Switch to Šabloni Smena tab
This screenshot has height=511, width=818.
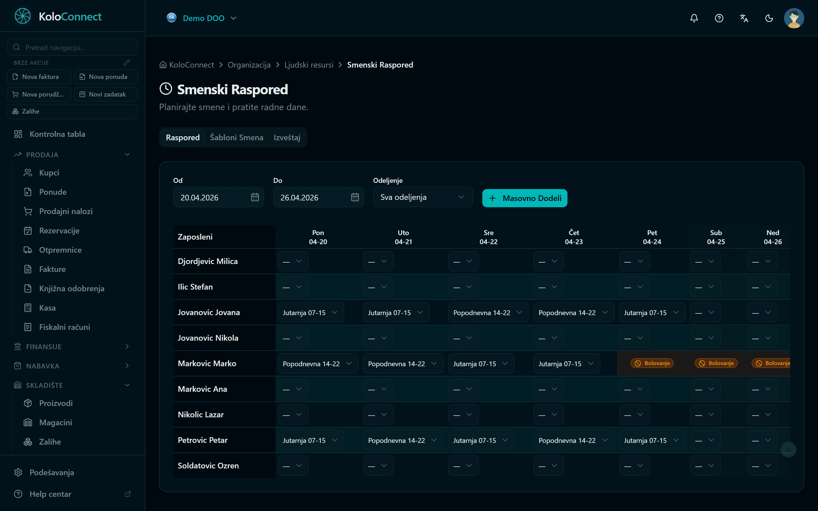pos(237,138)
